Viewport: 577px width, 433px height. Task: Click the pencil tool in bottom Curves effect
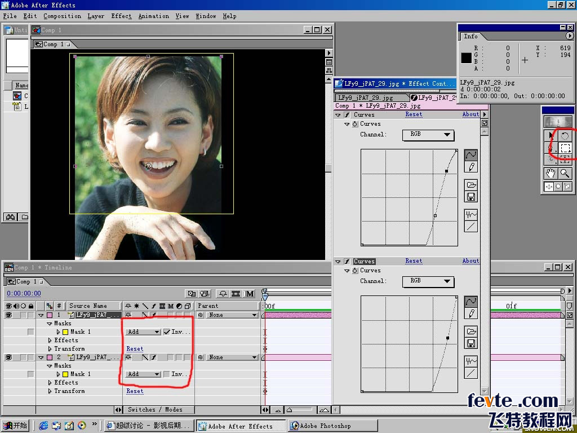click(471, 313)
